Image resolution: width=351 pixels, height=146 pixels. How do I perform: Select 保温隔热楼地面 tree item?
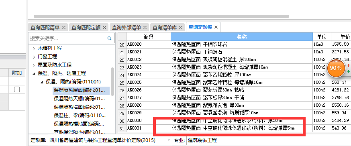[79, 124]
